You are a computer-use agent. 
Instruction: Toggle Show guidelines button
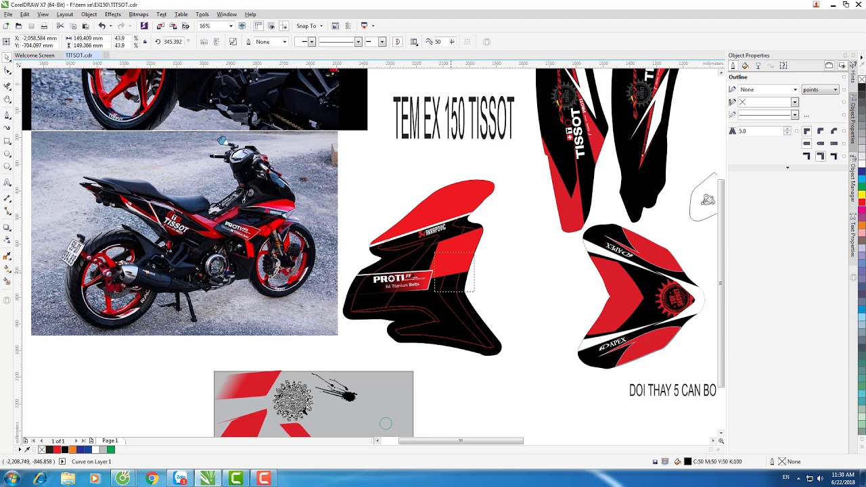pyautogui.click(x=284, y=26)
